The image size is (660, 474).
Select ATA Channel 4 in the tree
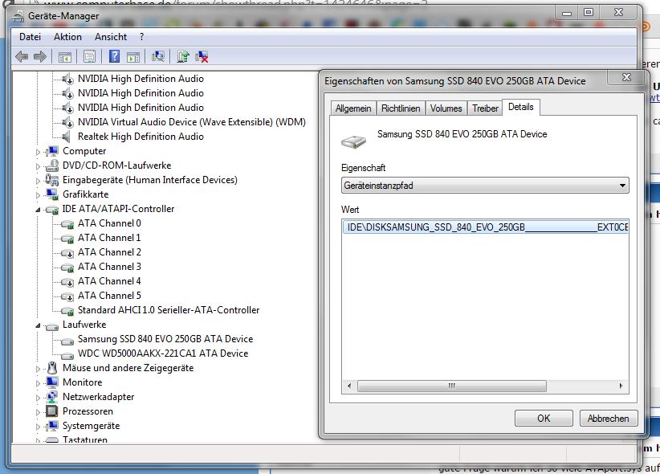[109, 281]
